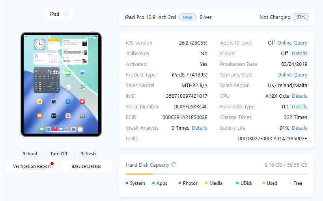
Task: Click the sales region UK/Ireland/Malta
Action: click(288, 85)
